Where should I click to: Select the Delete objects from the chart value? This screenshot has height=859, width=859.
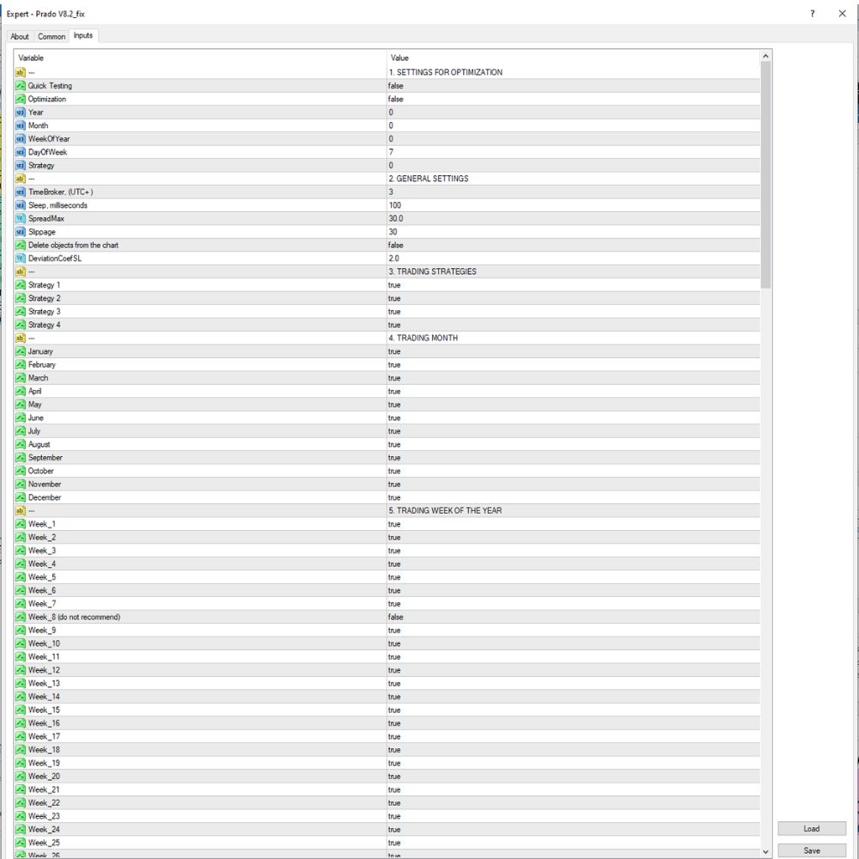(395, 246)
